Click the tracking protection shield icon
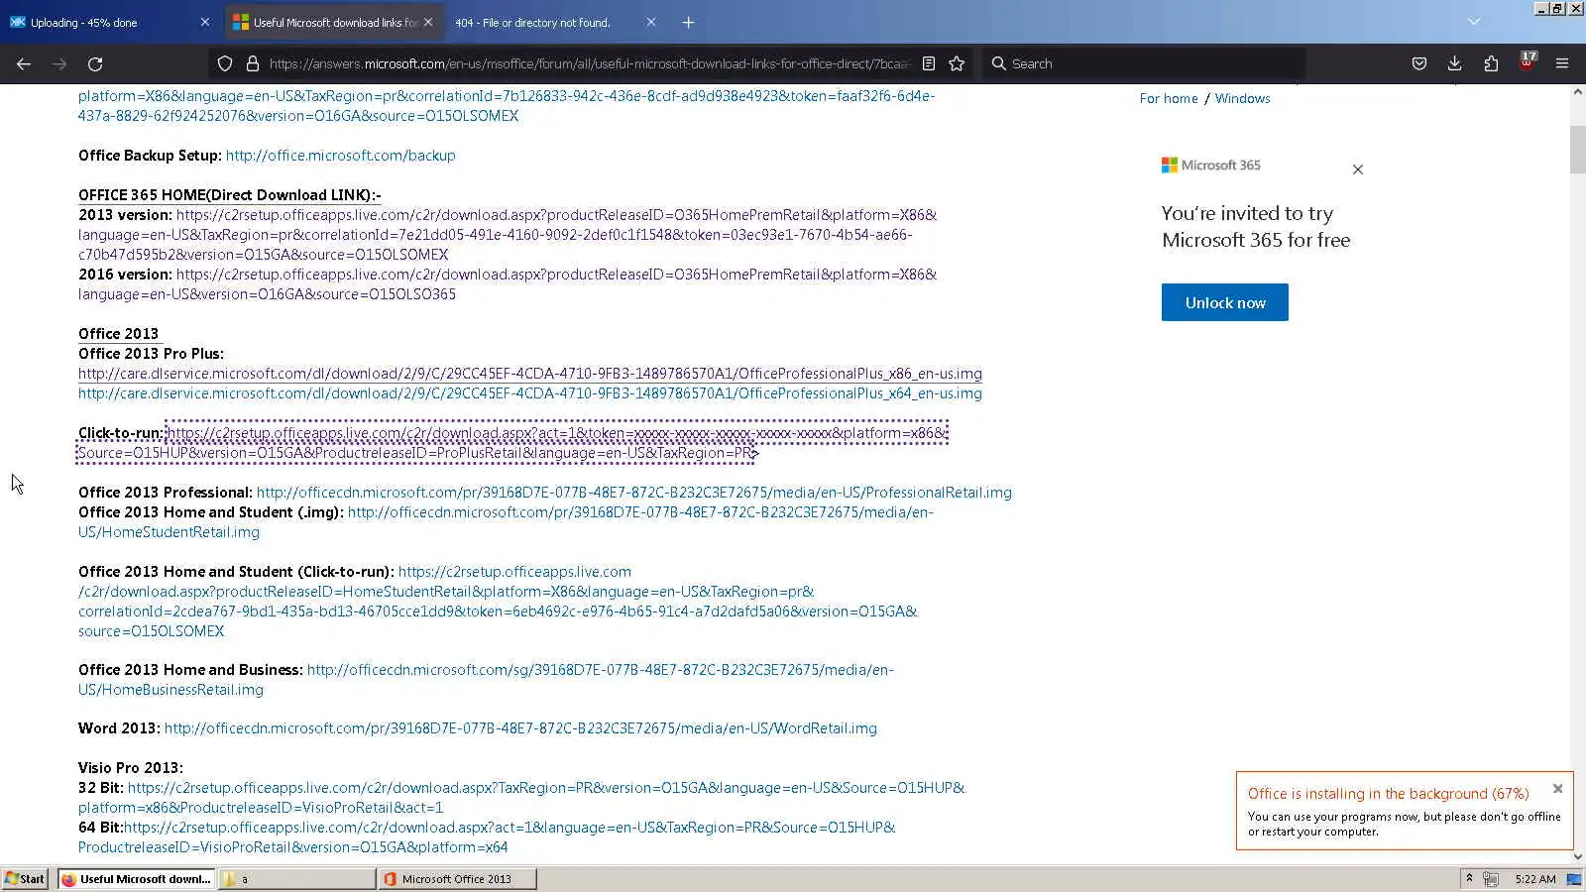 (225, 63)
